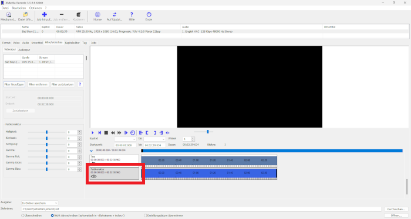
Task: Open the Kapitel bis dropdown
Action: click(154, 139)
